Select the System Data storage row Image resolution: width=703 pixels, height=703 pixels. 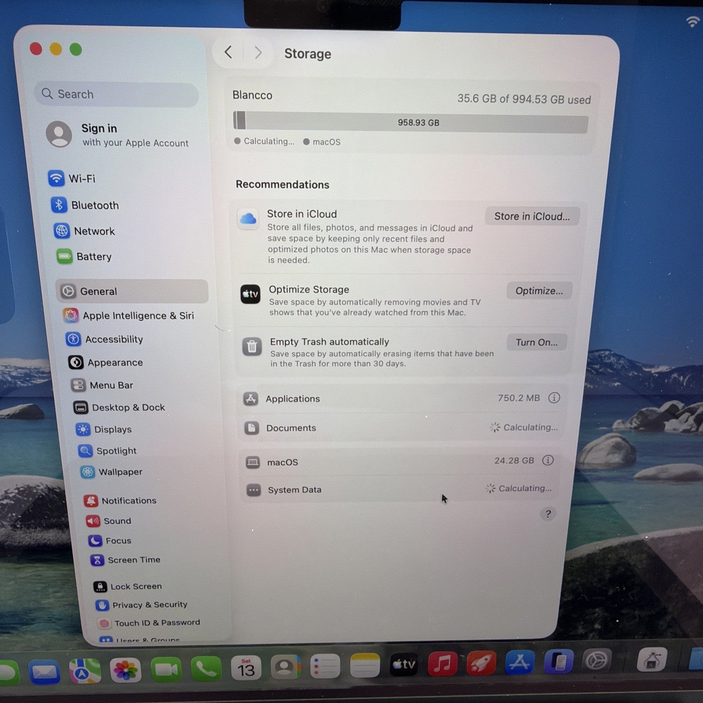pos(400,489)
